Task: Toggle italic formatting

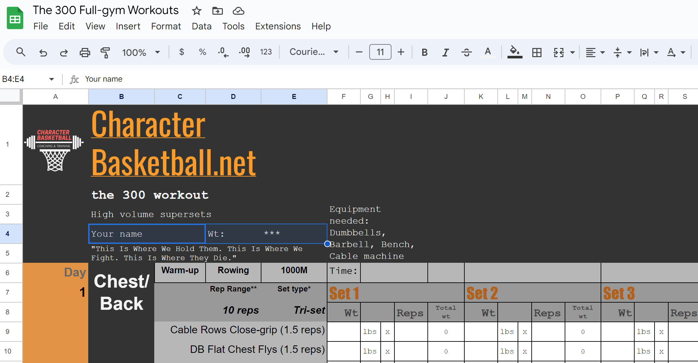Action: coord(445,52)
